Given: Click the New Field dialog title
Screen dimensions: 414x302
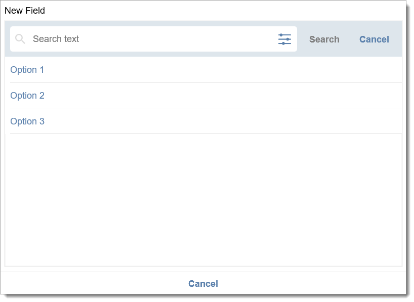Looking at the screenshot, I should coord(25,11).
